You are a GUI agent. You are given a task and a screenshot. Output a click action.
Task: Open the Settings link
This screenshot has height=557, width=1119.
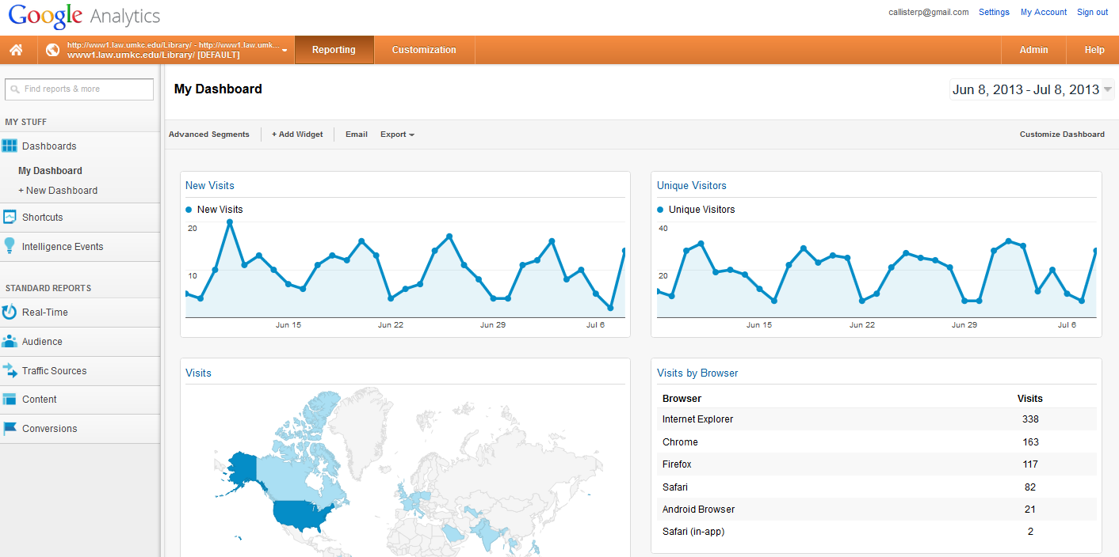pyautogui.click(x=994, y=12)
